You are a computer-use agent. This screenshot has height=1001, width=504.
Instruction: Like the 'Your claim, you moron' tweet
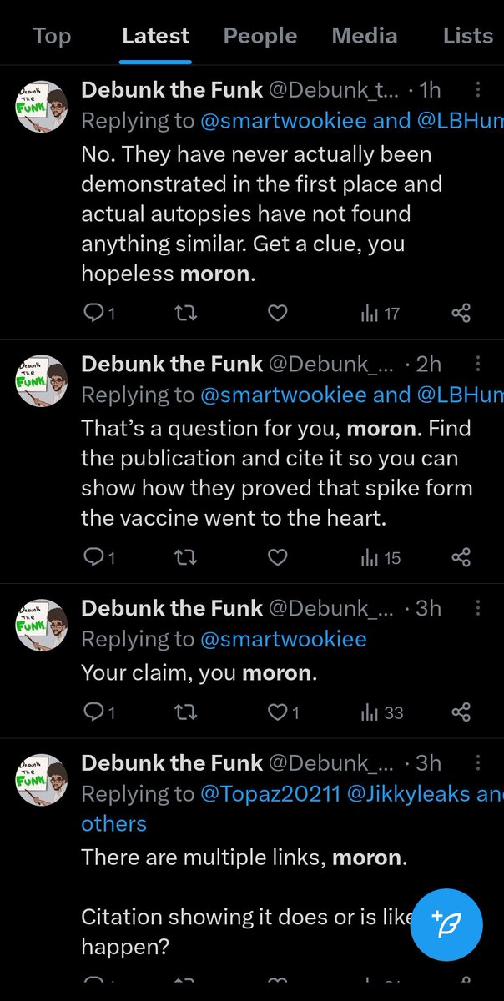[277, 712]
